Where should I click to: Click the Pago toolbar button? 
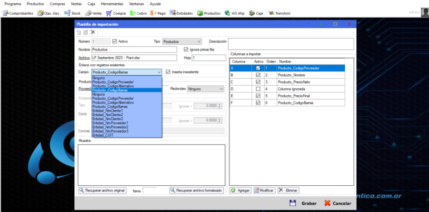158,13
